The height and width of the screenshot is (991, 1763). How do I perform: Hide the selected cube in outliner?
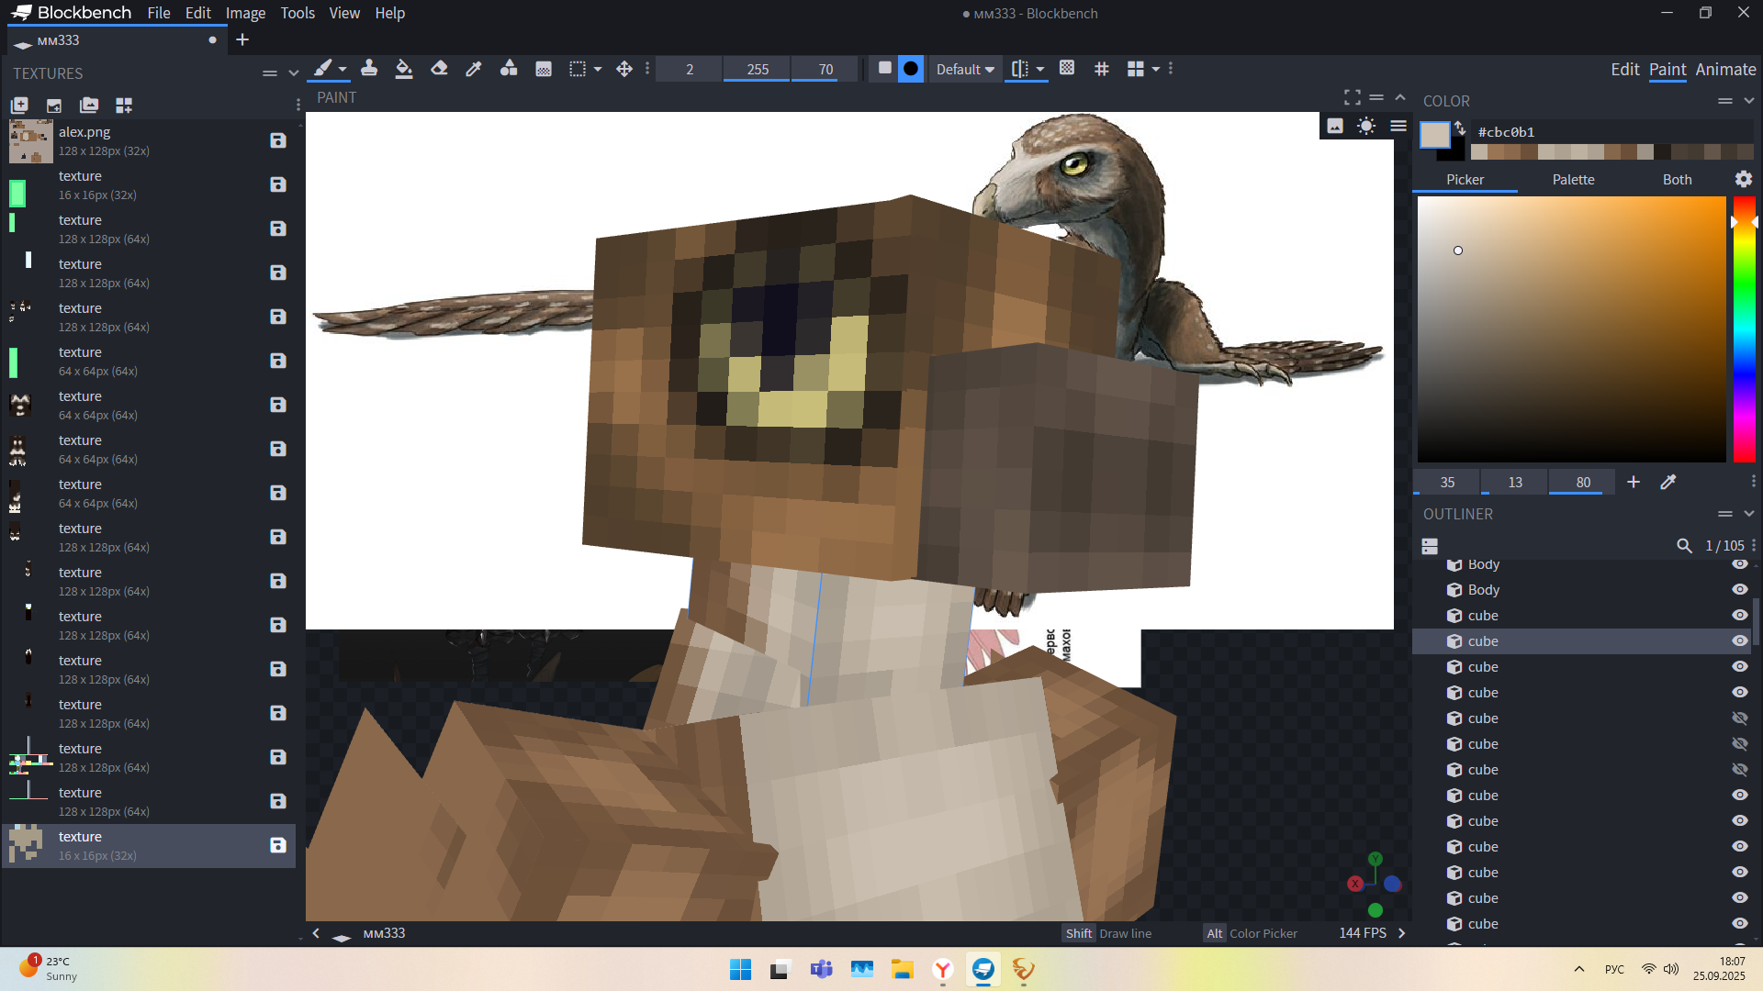tap(1740, 641)
